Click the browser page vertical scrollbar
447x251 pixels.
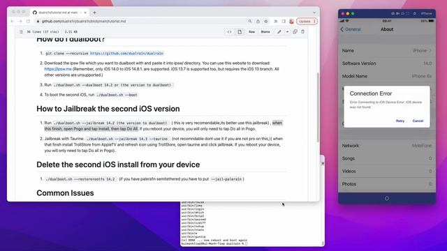click(x=318, y=107)
